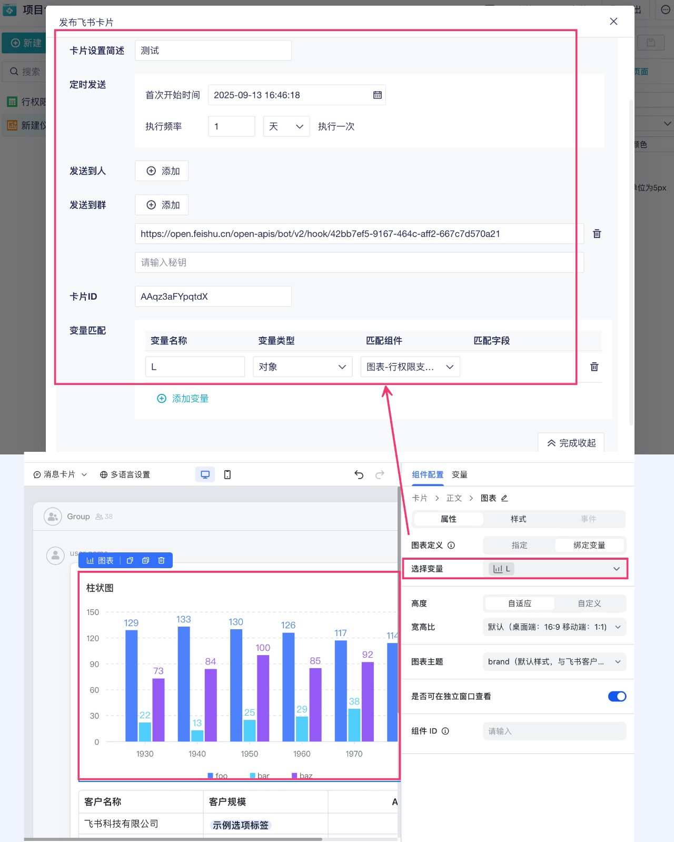Click the user avatar in message preview
Image resolution: width=674 pixels, height=842 pixels.
[x=55, y=556]
